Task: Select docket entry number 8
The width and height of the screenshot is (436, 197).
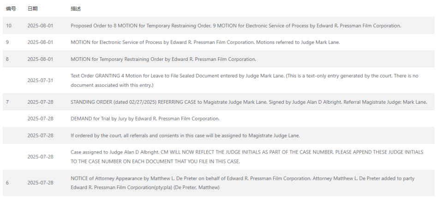Action: tap(7, 59)
